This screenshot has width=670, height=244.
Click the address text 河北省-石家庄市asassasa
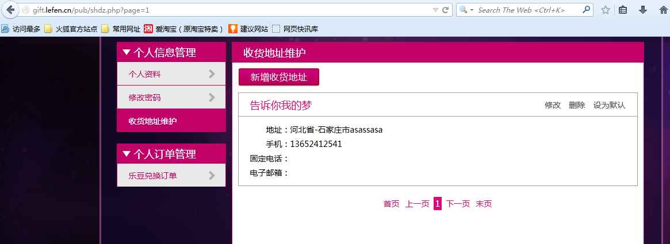336,130
